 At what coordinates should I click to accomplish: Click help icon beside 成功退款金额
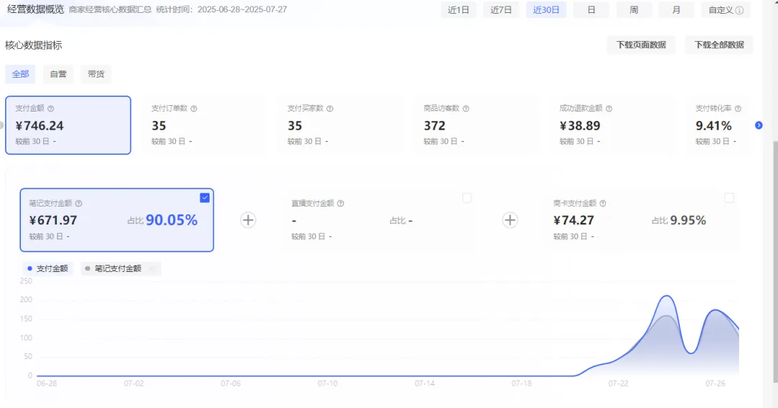[609, 109]
